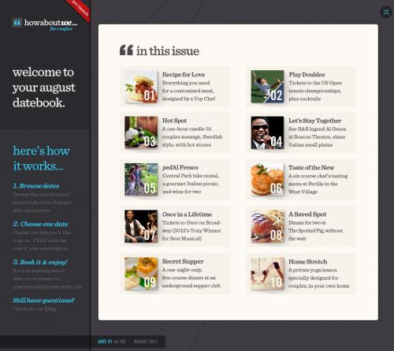The image size is (394, 351).
Task: Click the Still have questions? heading
Action: (x=43, y=301)
